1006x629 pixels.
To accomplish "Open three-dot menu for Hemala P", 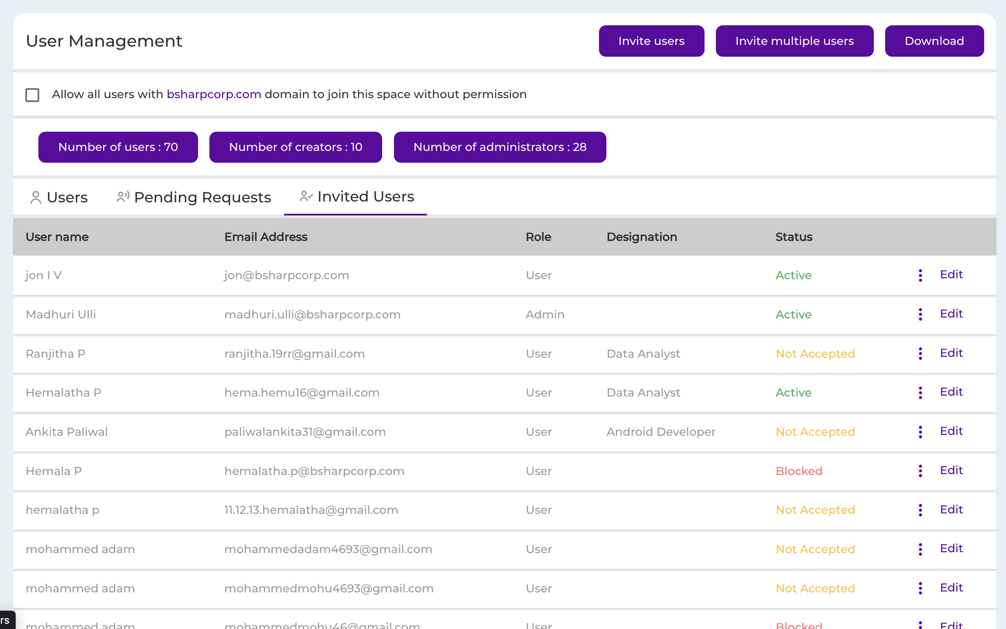I will (920, 471).
